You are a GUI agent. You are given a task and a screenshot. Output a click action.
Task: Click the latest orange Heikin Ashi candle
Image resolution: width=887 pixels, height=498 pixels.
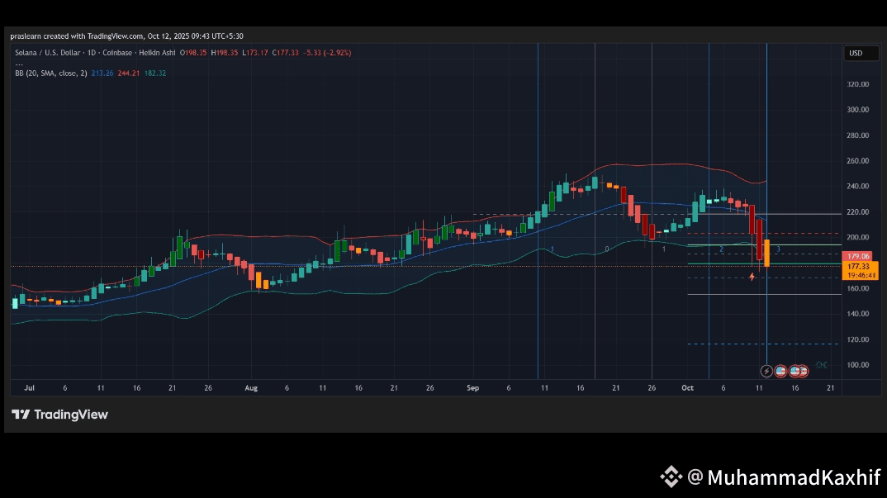[766, 253]
